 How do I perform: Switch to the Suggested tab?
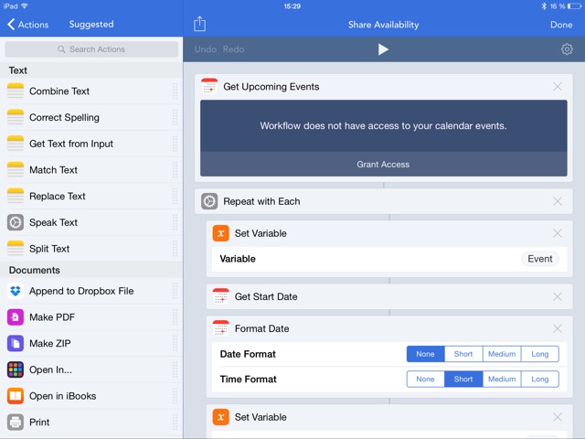[x=91, y=25]
